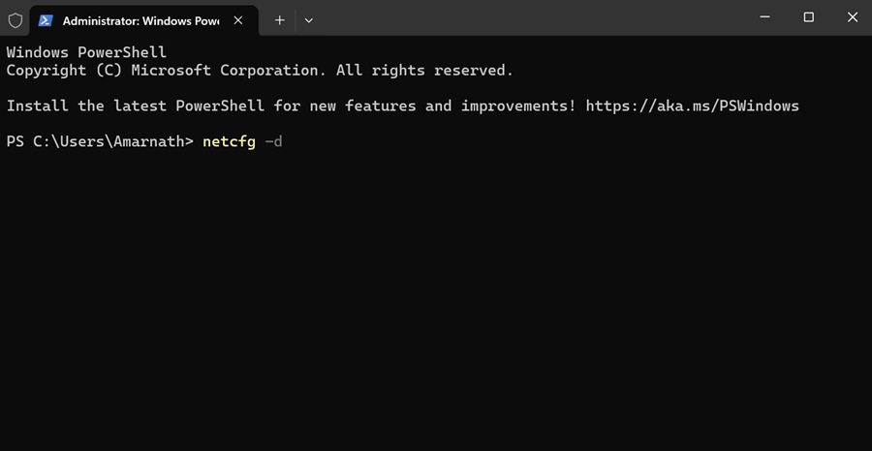Minimize the terminal window
The height and width of the screenshot is (451, 872).
(x=764, y=17)
